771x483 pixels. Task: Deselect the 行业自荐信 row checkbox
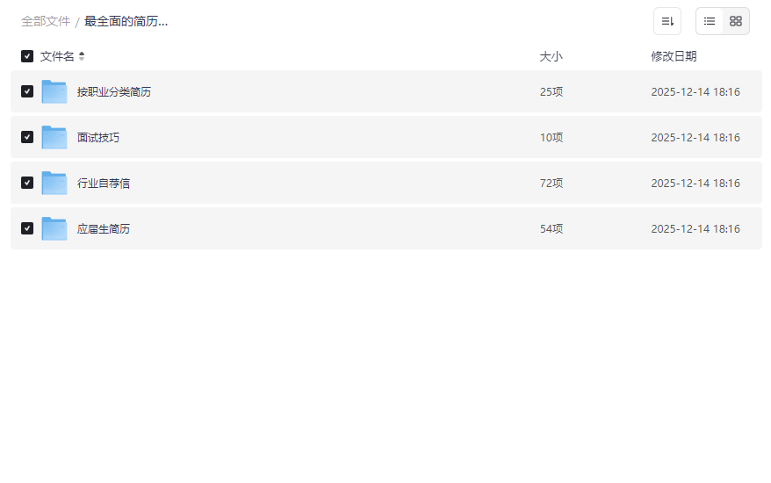(27, 183)
